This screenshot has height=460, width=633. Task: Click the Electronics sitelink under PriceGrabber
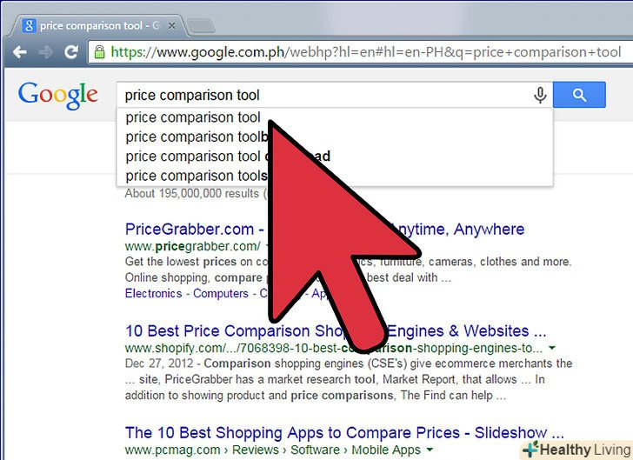pos(153,294)
